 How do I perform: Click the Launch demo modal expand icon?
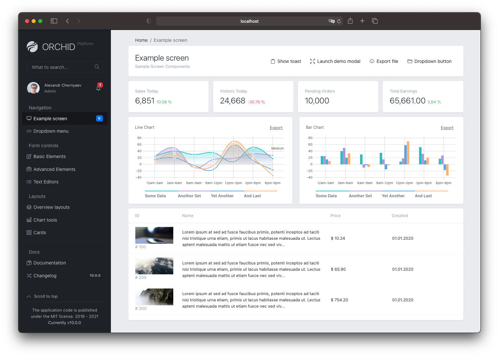pyautogui.click(x=313, y=61)
